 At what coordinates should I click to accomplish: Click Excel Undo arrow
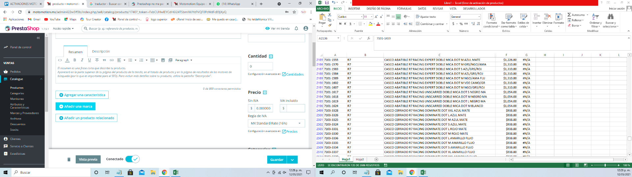pyautogui.click(x=333, y=3)
